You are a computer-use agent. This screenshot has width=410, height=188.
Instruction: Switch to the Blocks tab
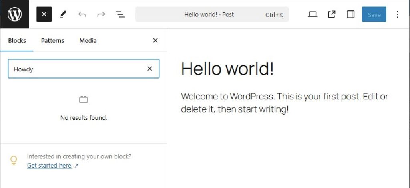click(17, 40)
